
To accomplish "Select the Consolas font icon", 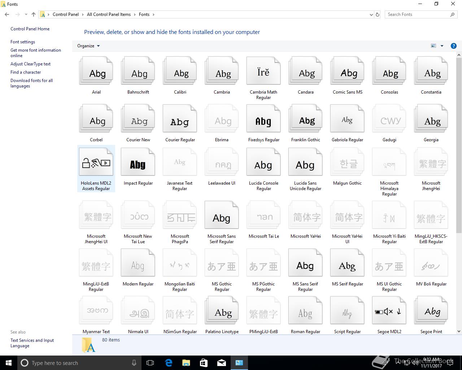I will tap(389, 71).
